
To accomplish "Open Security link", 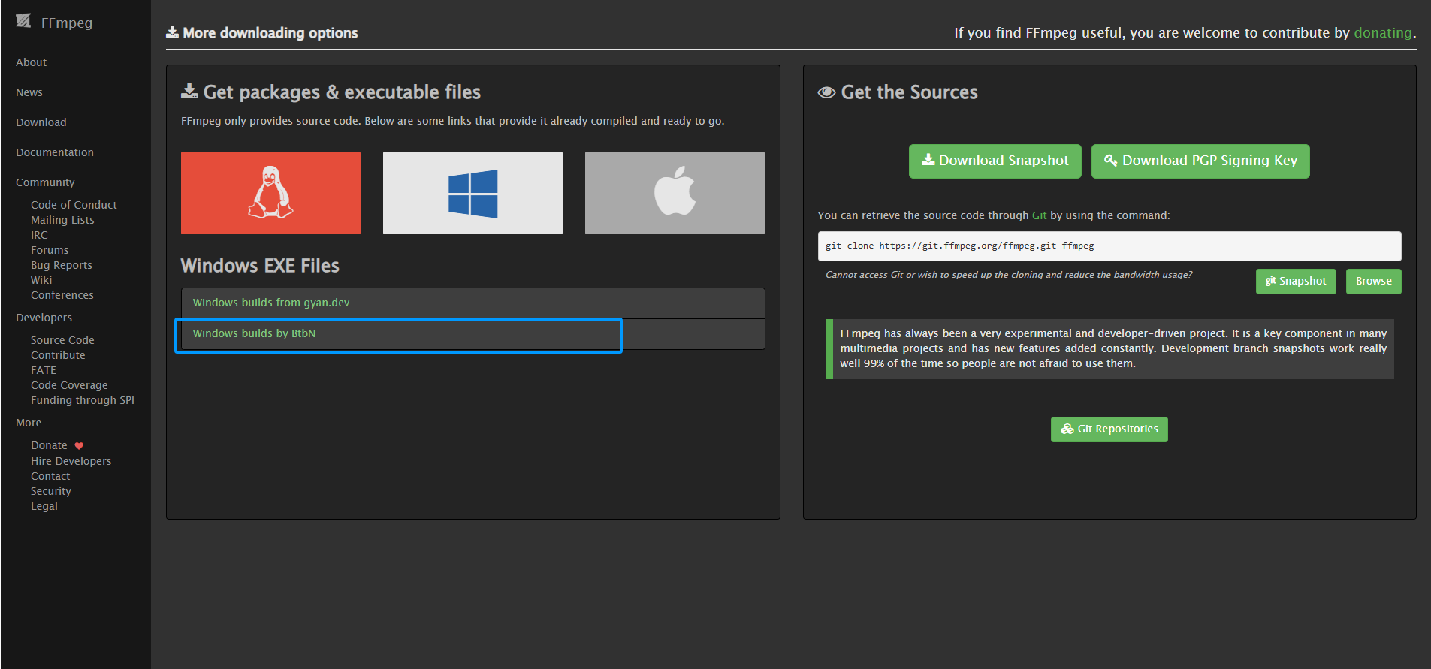I will pos(51,491).
